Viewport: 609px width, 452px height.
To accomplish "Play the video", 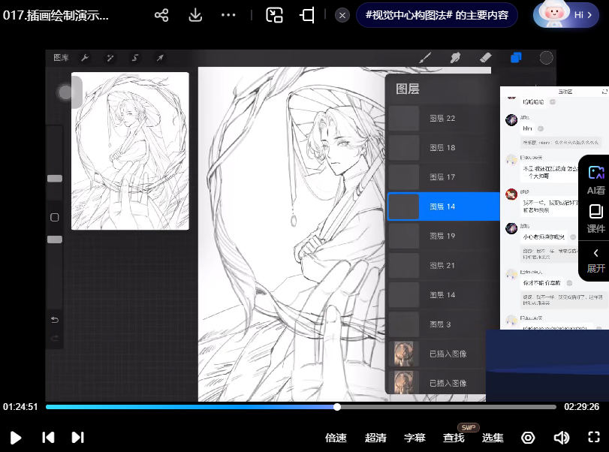I will [x=15, y=438].
